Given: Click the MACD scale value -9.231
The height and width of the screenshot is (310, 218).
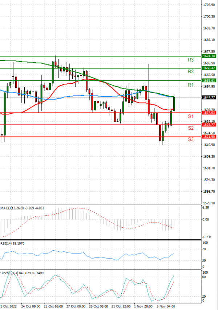Looking at the screenshot, I should click(x=207, y=237).
